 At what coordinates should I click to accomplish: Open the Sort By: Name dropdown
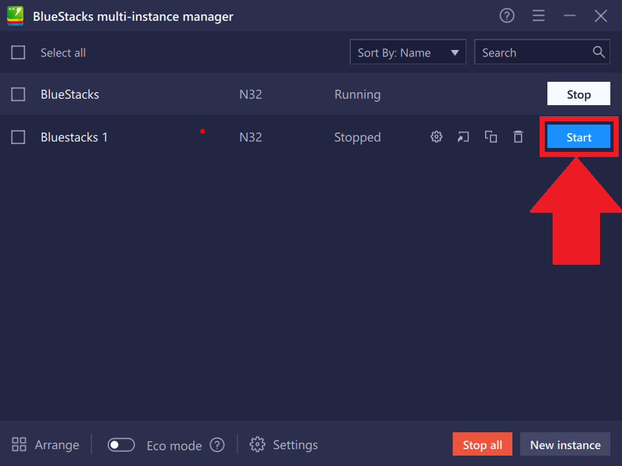pos(408,52)
